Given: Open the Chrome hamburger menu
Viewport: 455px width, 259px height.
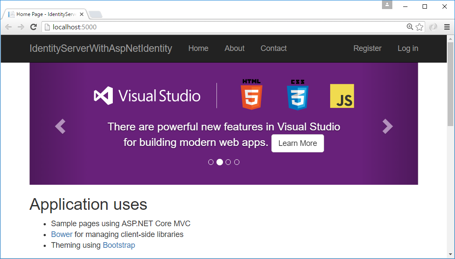Looking at the screenshot, I should point(447,27).
